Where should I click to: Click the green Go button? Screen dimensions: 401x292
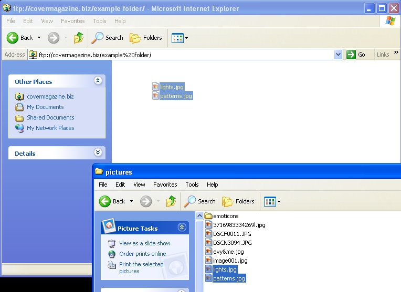point(356,55)
